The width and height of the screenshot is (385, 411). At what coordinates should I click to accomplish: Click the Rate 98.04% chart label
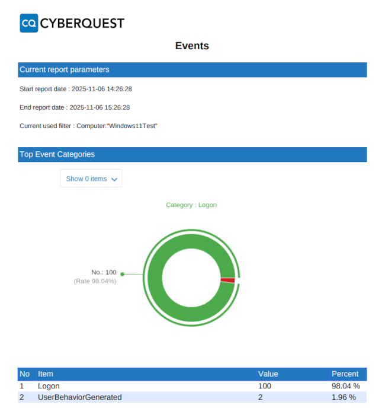[x=95, y=281]
